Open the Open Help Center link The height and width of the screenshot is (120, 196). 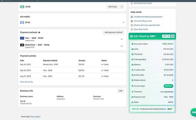[141, 29]
